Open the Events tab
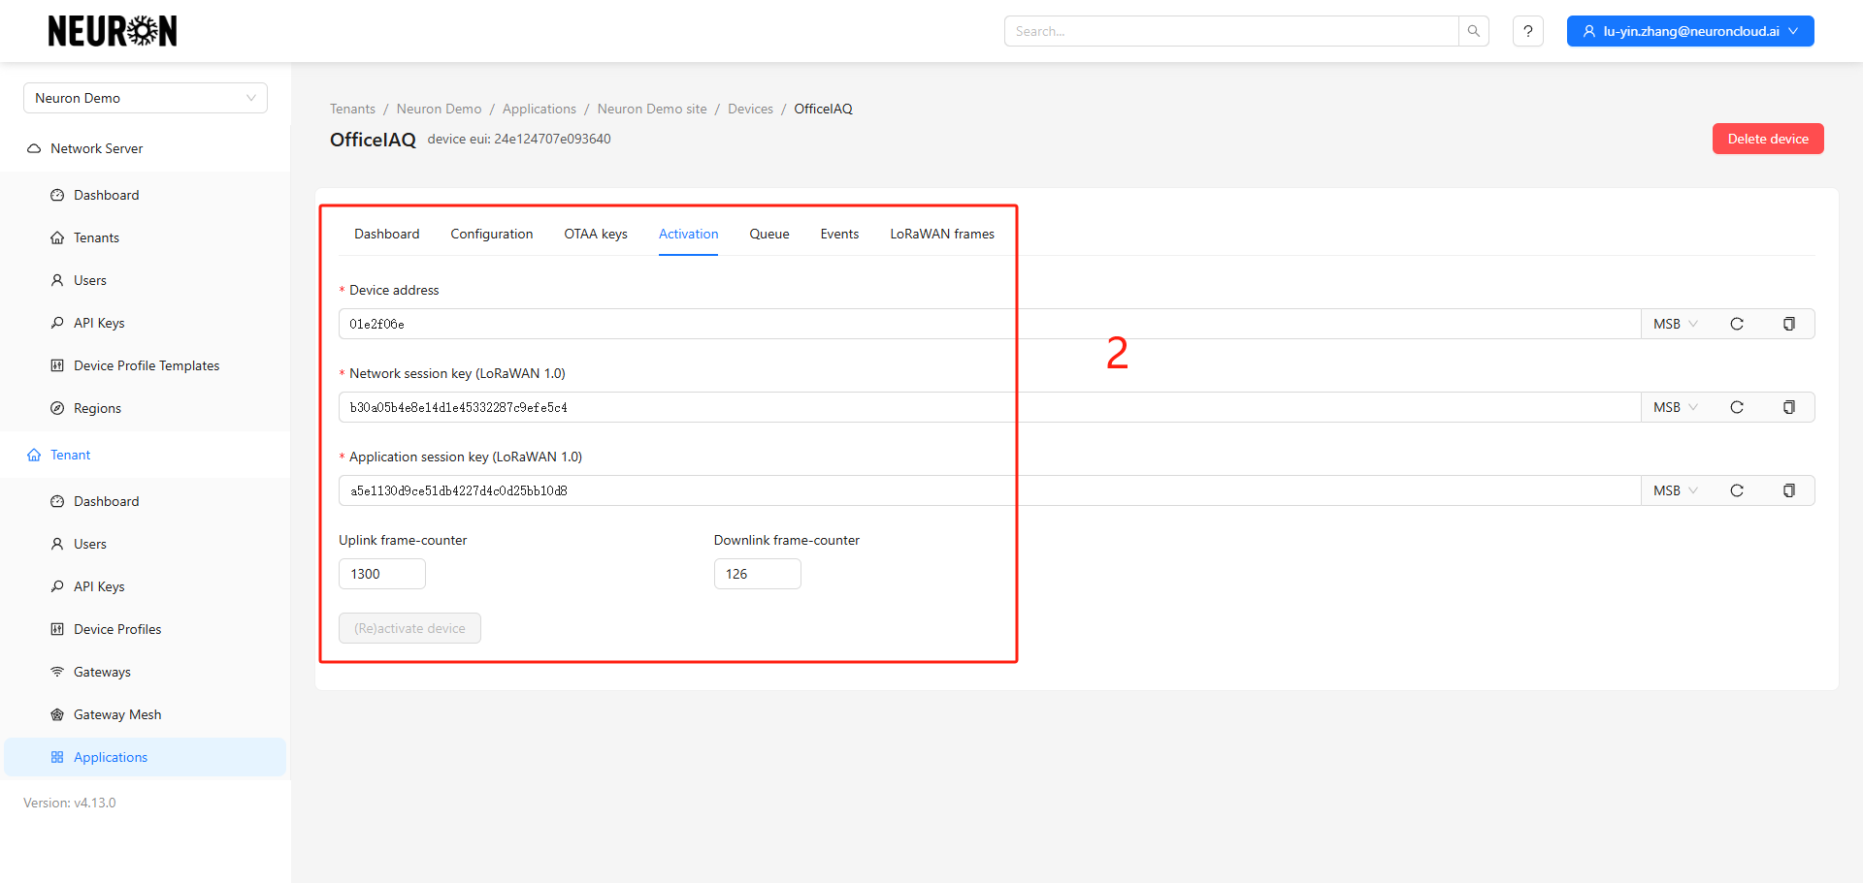This screenshot has width=1863, height=883. (839, 234)
